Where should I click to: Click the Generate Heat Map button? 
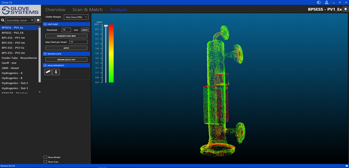pyautogui.click(x=66, y=36)
